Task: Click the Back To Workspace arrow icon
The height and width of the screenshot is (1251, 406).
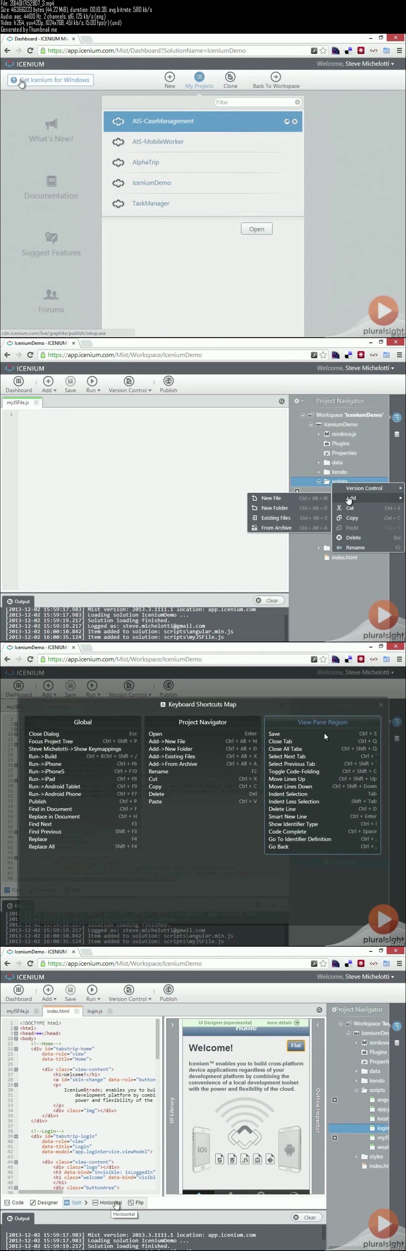Action: tap(276, 77)
